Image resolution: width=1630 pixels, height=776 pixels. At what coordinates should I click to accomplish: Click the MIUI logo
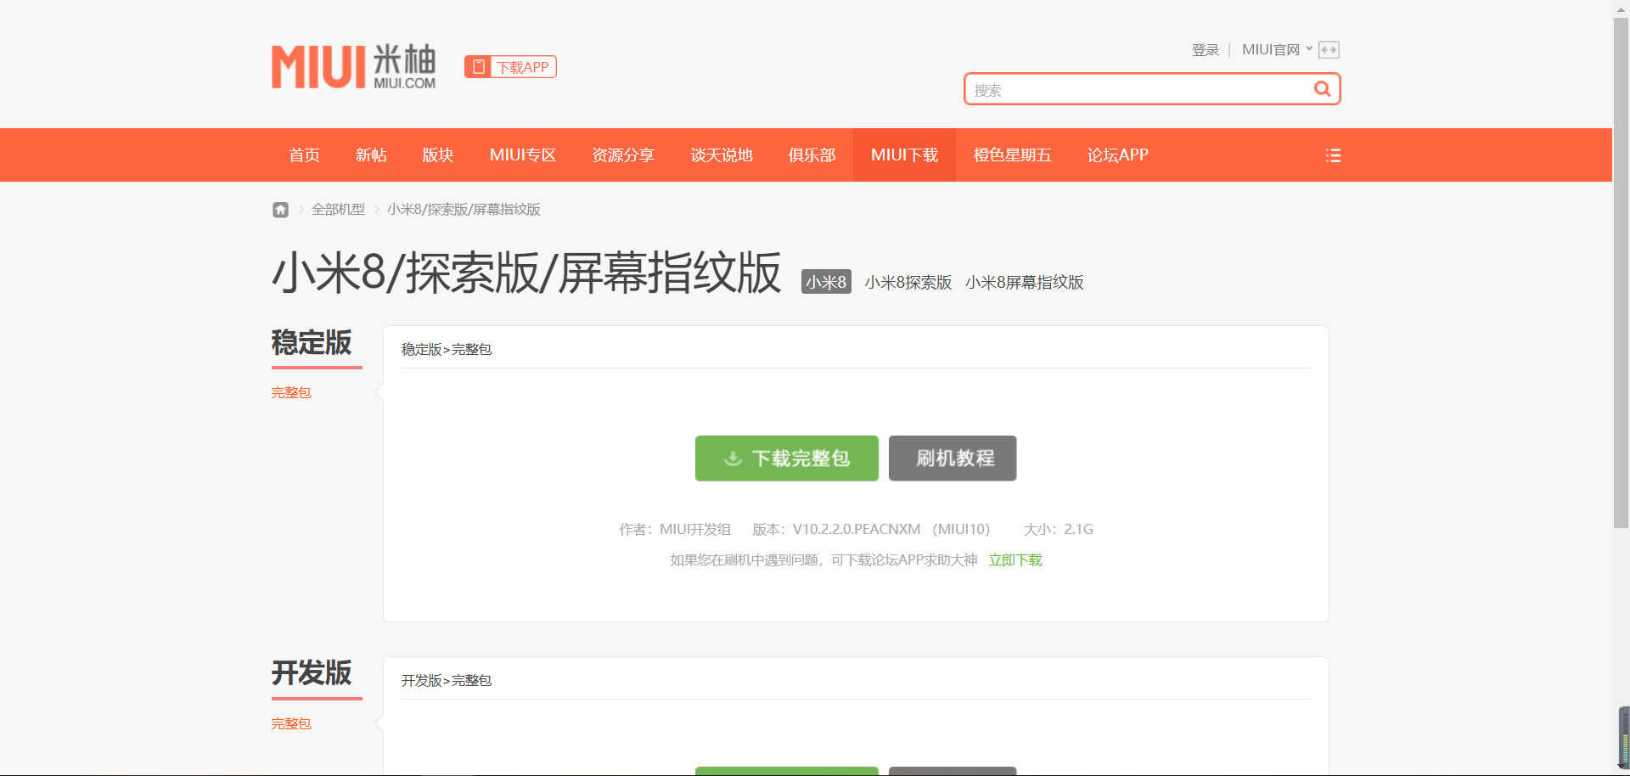(353, 66)
